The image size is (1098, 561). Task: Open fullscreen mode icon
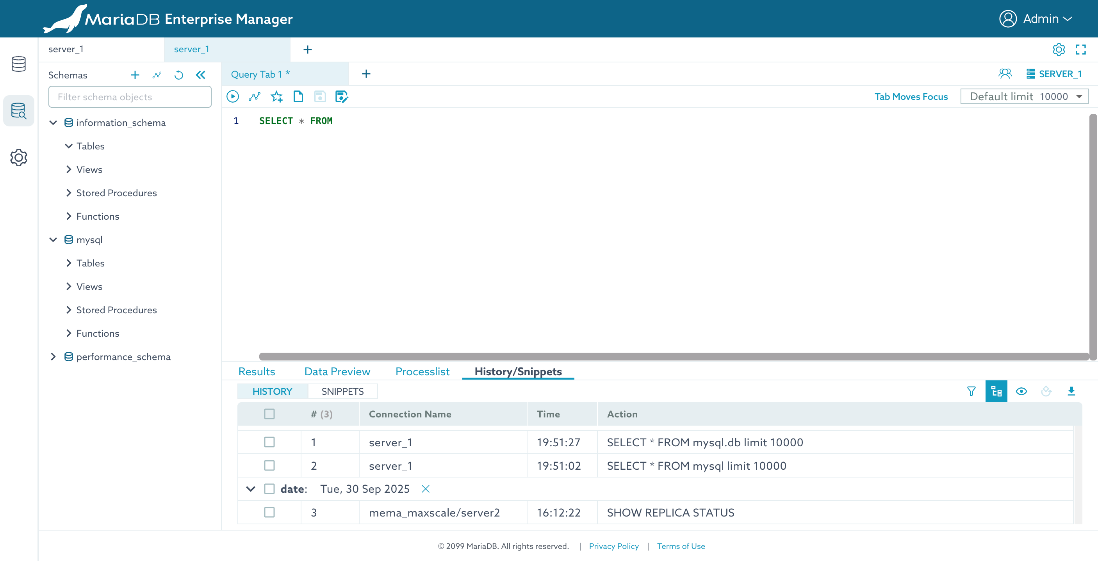pos(1080,50)
